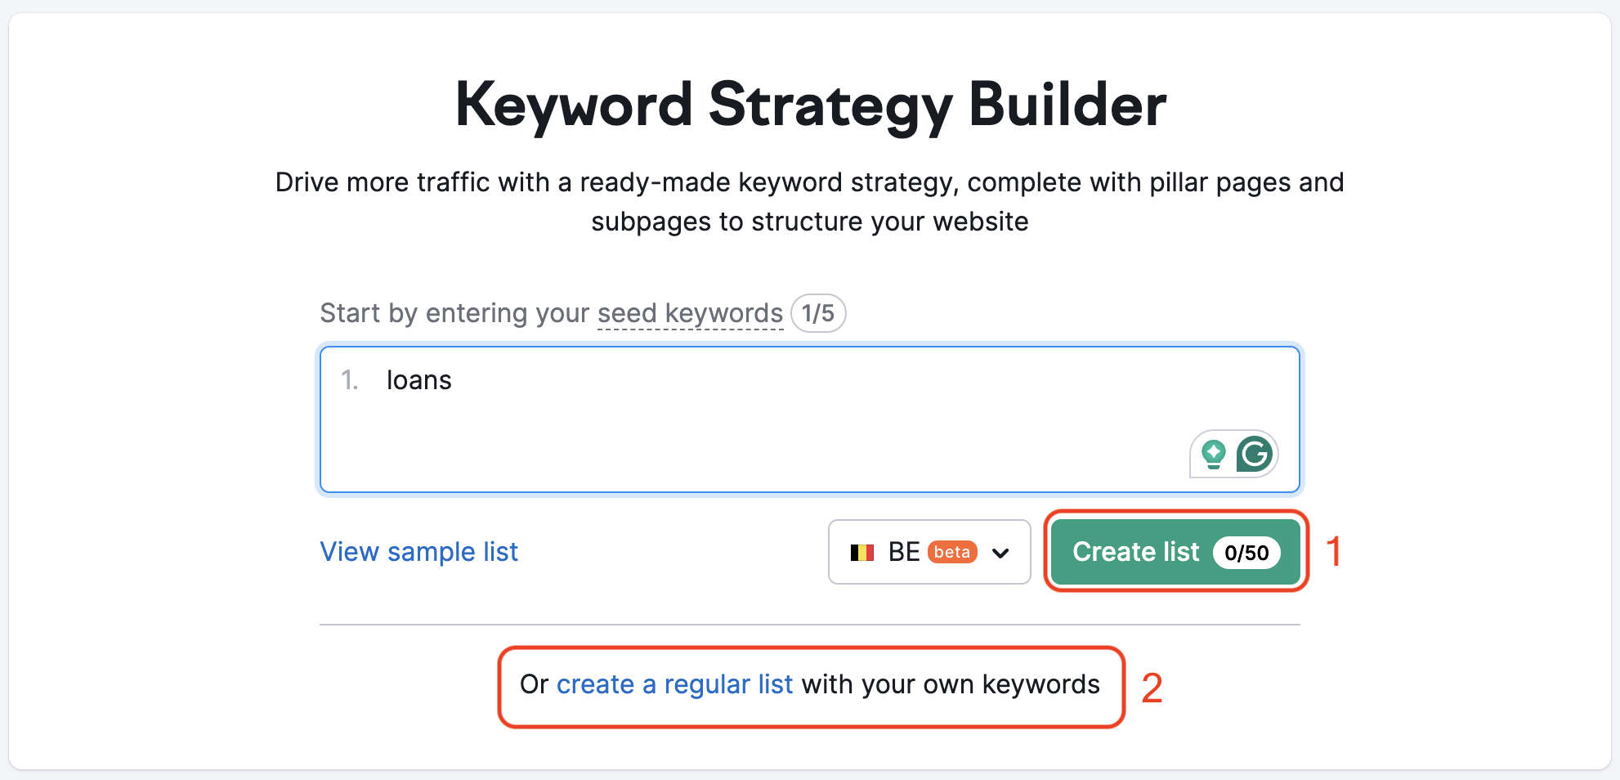Open the BE database selector
1620x780 pixels.
929,552
